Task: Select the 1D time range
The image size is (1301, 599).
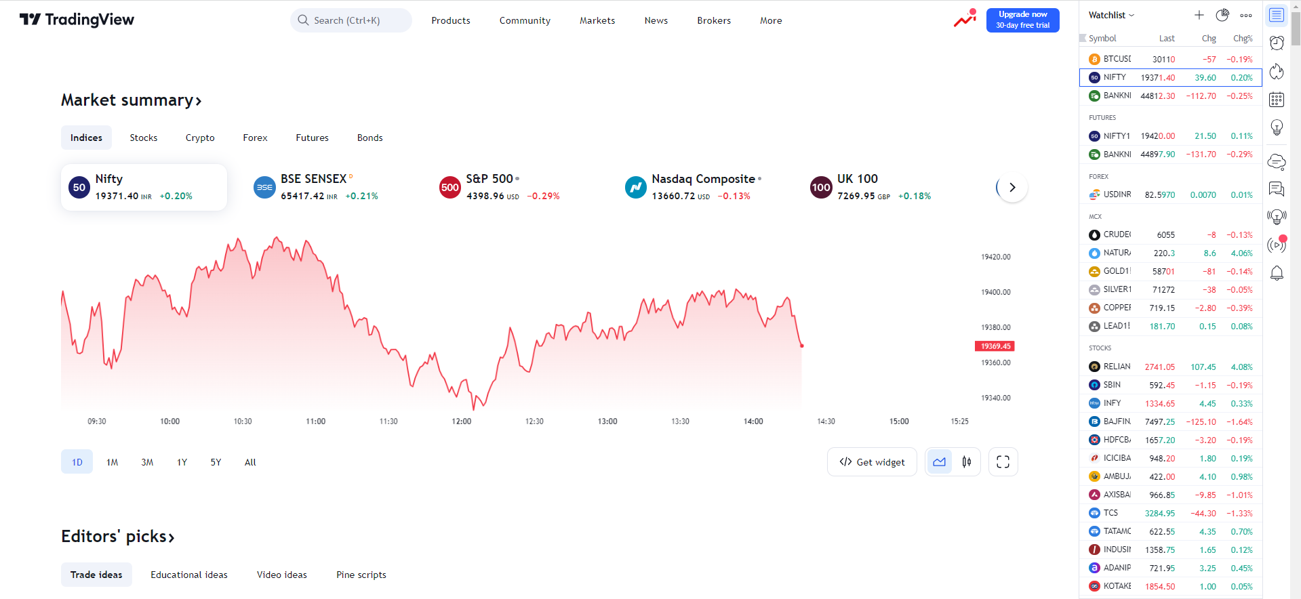Action: pos(77,462)
